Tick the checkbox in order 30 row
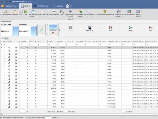The height and width of the screenshot is (119, 158). 4,57
